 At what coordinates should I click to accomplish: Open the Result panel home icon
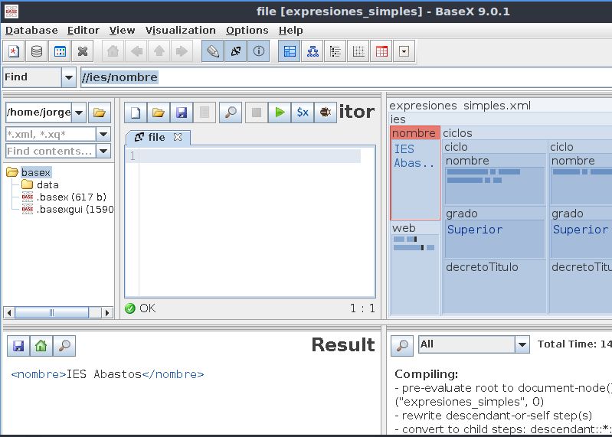(41, 346)
